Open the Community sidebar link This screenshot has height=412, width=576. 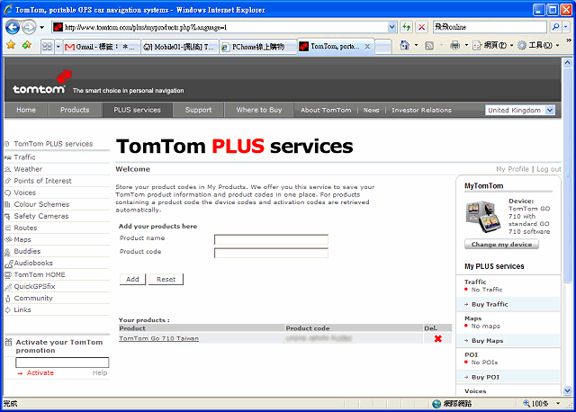(x=33, y=298)
